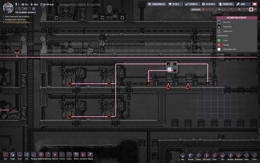Toggle the Power overlay
The image size is (260, 163).
click(x=207, y=9)
